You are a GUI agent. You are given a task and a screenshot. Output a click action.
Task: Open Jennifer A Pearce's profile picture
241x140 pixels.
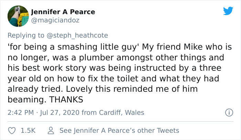coord(18,16)
